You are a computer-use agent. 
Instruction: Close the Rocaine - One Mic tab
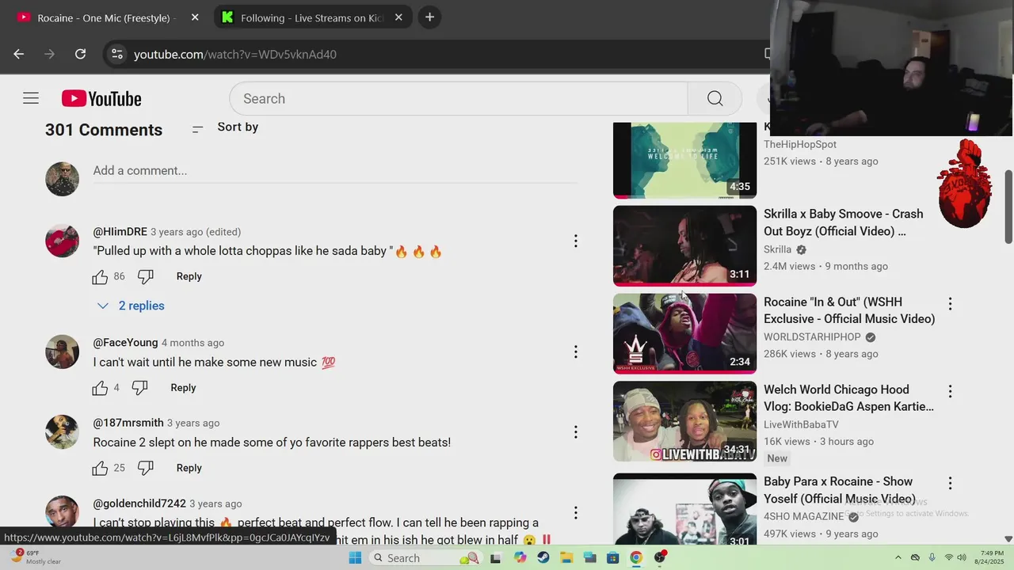point(195,17)
